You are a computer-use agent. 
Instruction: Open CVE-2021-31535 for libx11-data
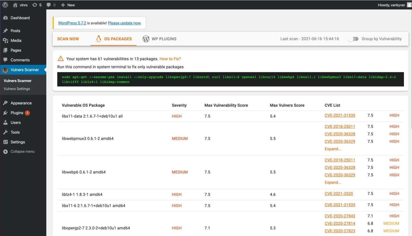(x=340, y=116)
